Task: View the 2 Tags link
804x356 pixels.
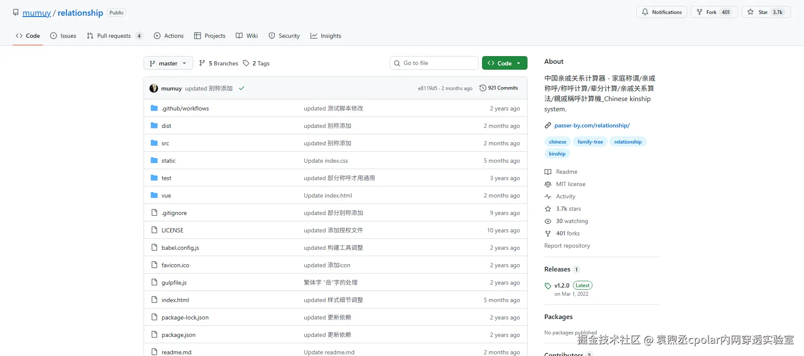Action: click(256, 63)
